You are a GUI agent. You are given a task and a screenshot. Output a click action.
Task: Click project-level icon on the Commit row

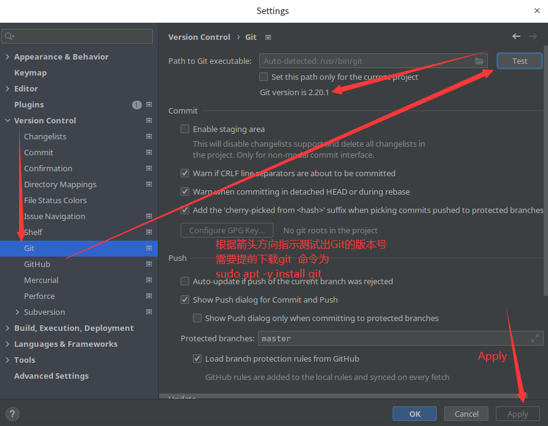[x=149, y=152]
